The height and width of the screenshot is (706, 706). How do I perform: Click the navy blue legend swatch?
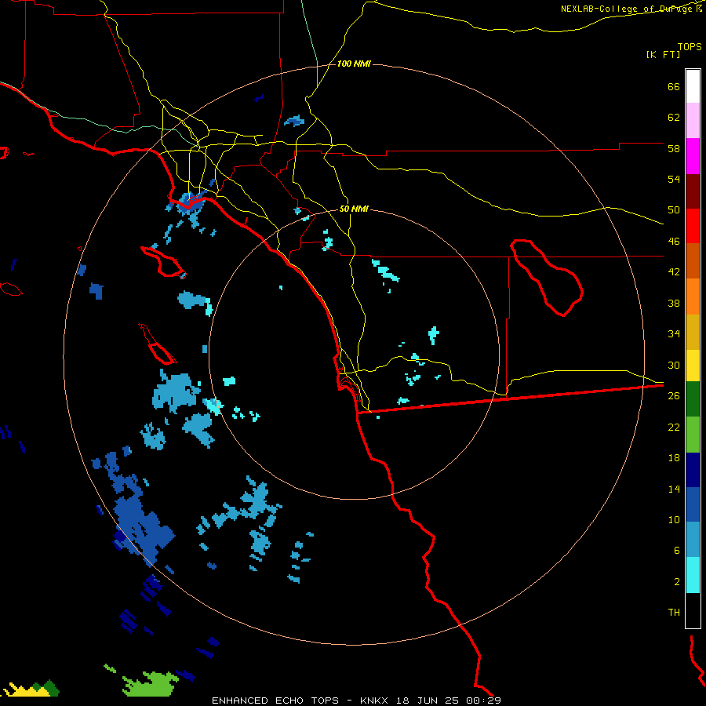(693, 470)
